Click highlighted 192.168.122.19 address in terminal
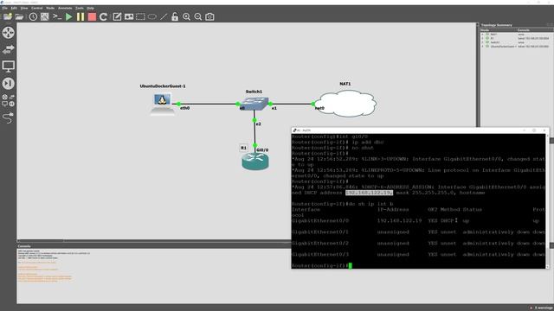This screenshot has height=311, width=554. (369, 193)
